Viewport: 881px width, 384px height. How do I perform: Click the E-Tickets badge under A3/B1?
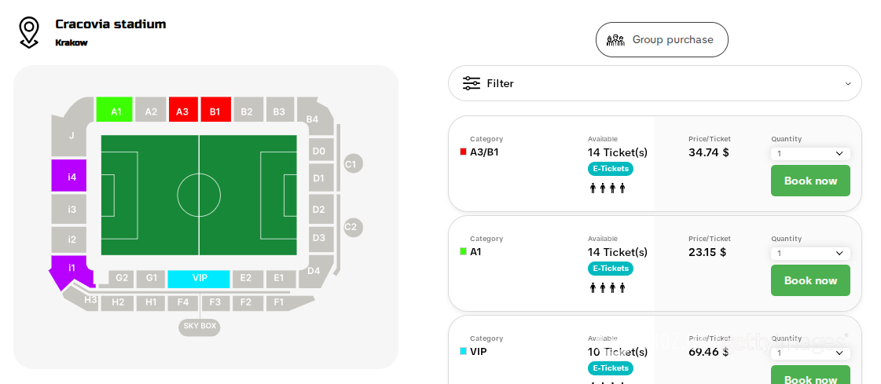click(610, 169)
